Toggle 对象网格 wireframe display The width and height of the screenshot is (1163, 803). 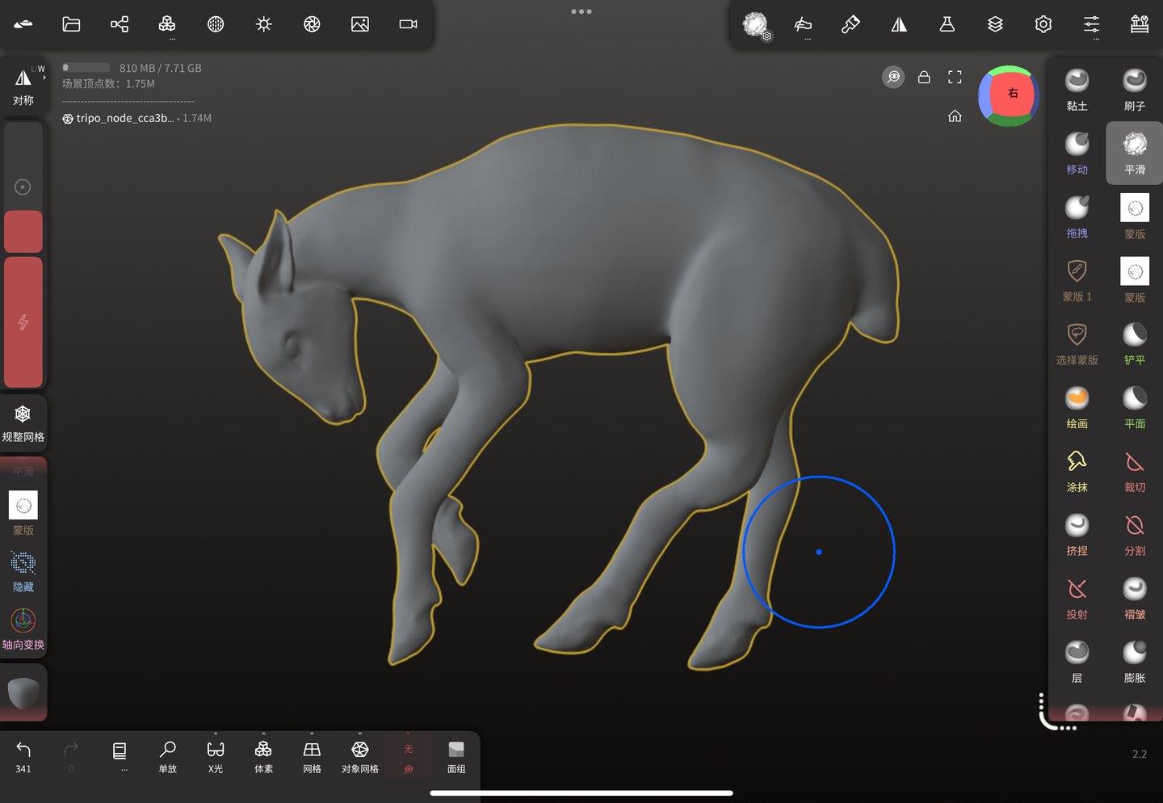(360, 757)
